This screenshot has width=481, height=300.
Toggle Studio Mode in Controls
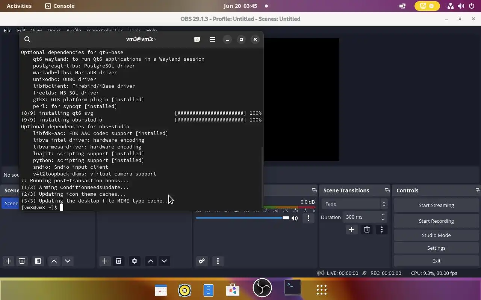[436, 235]
